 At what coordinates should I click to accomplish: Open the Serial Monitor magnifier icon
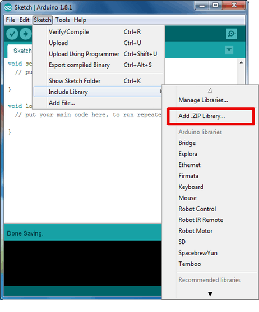pyautogui.click(x=231, y=34)
